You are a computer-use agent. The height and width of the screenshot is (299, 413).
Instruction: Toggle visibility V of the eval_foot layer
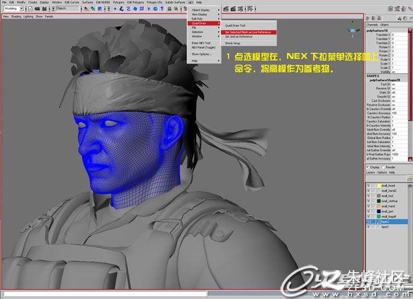coord(368,196)
